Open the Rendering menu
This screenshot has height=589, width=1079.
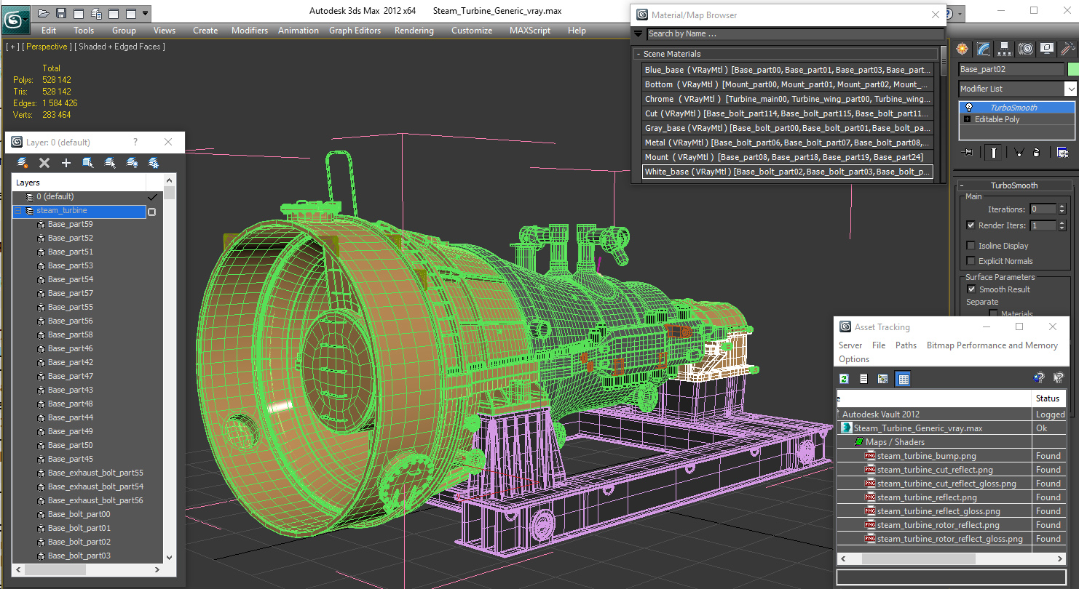pyautogui.click(x=414, y=31)
